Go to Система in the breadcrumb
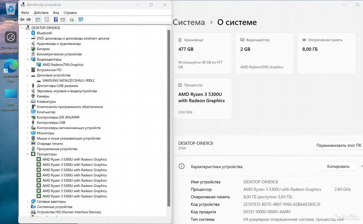The width and height of the screenshot is (363, 224). (x=189, y=22)
